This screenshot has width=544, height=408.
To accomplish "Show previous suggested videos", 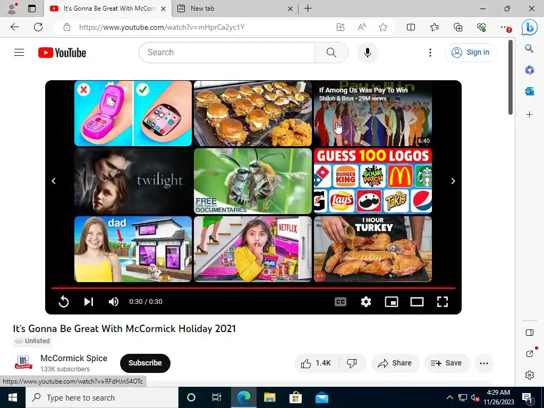I will tap(54, 181).
